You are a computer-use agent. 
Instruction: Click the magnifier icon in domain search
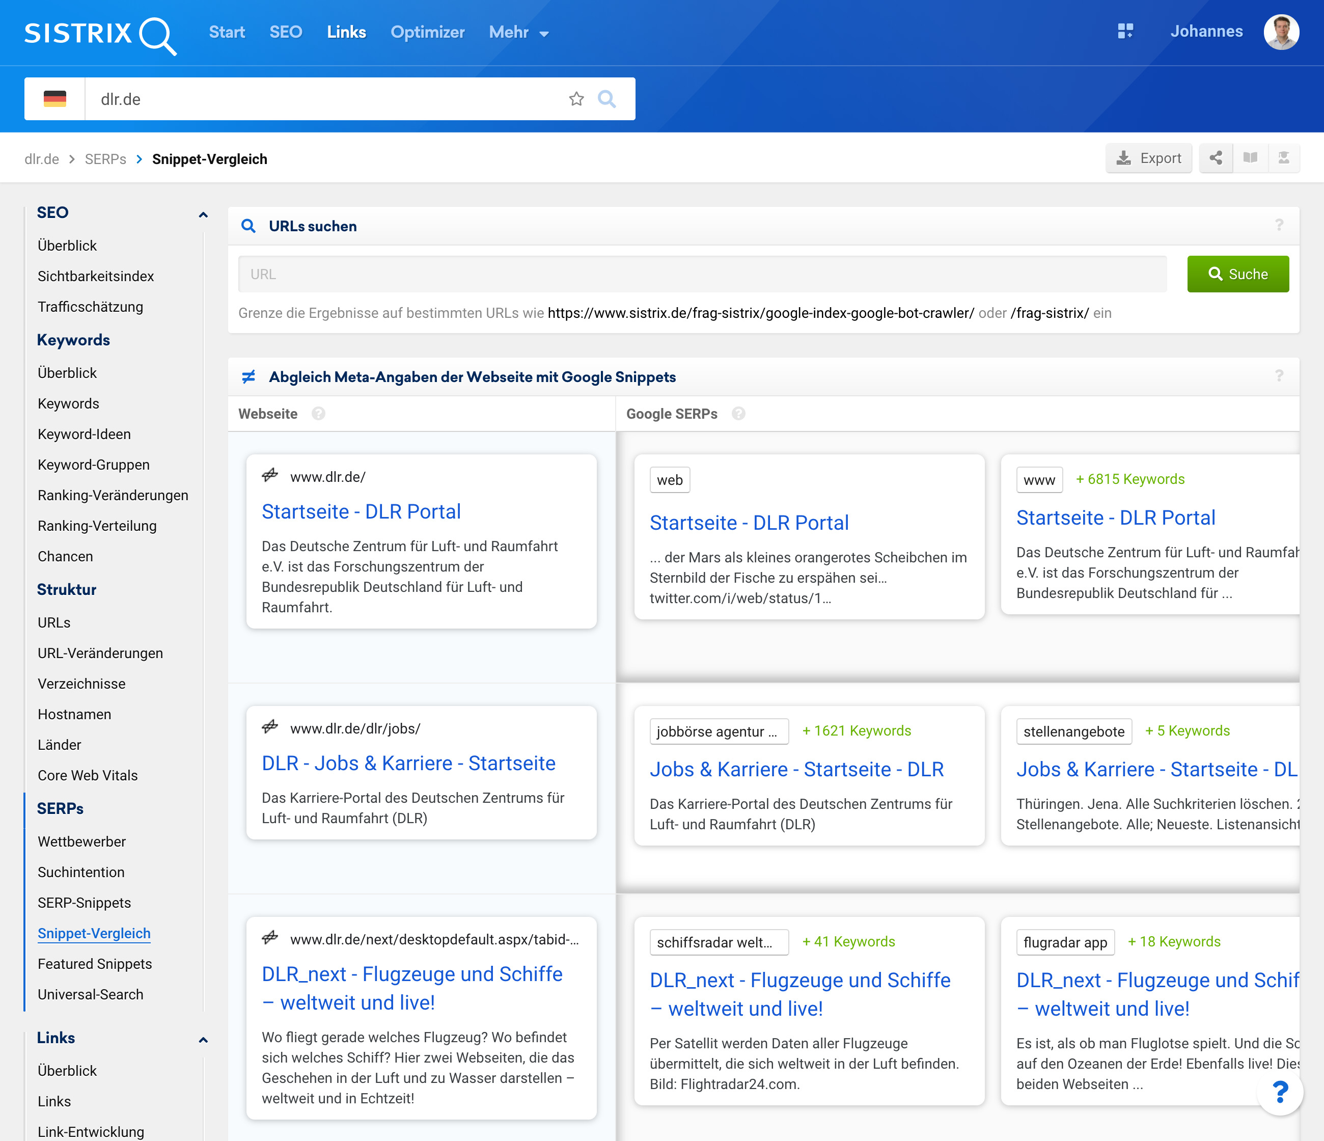tap(606, 99)
